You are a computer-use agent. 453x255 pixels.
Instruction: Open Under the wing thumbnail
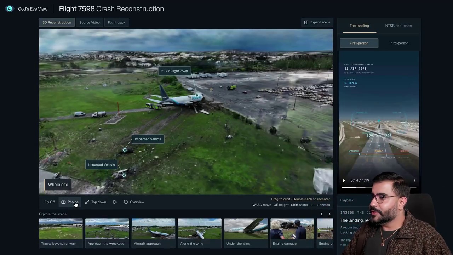point(246,233)
